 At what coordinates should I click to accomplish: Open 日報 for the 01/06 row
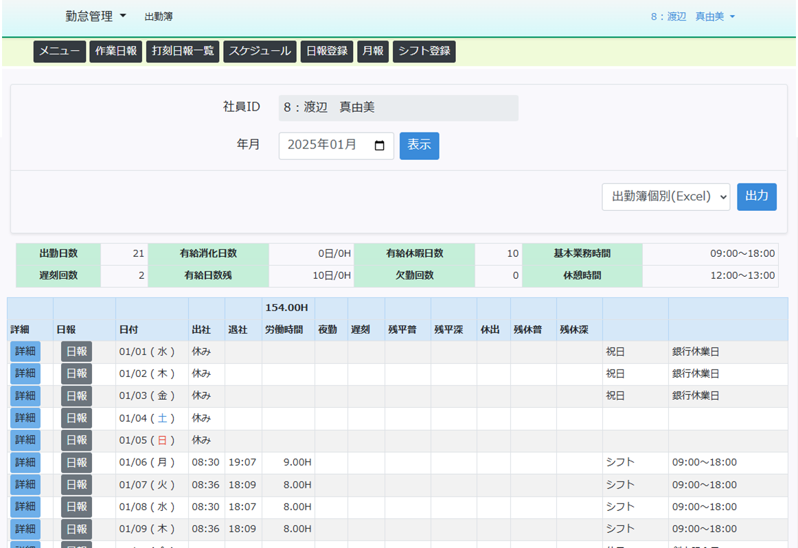tap(76, 463)
